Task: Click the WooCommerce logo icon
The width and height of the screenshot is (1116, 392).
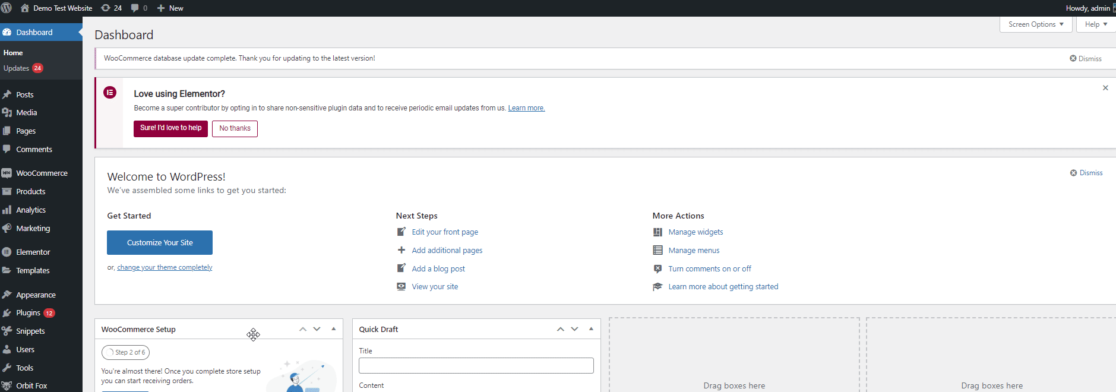Action: 7,173
